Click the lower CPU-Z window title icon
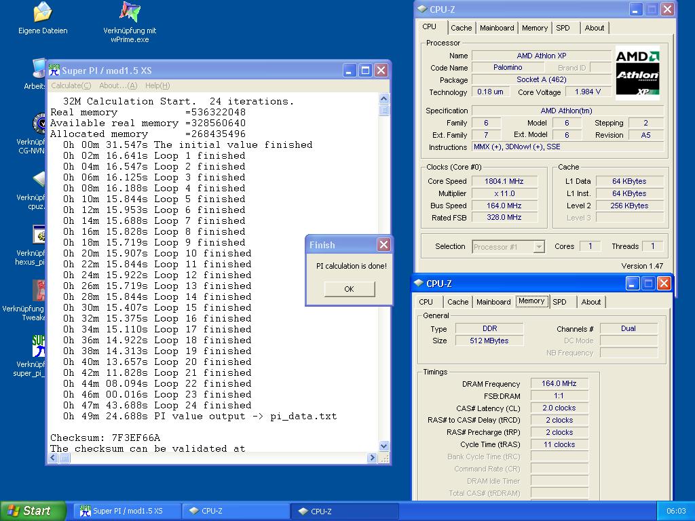The width and height of the screenshot is (695, 521). point(419,283)
